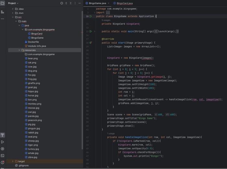Screen dimensions: 227x169
Task: Unfold the main method body
Action: tap(95, 31)
